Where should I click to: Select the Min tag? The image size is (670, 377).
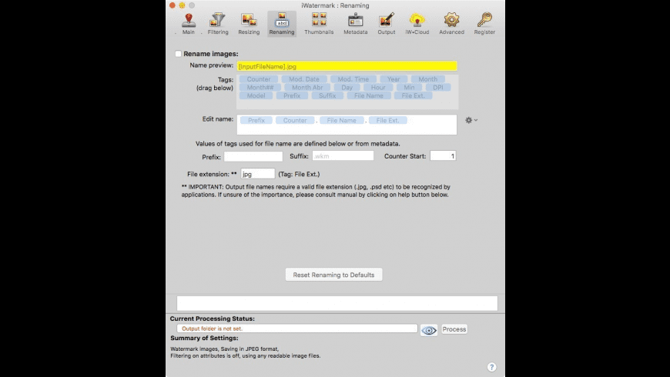(409, 87)
